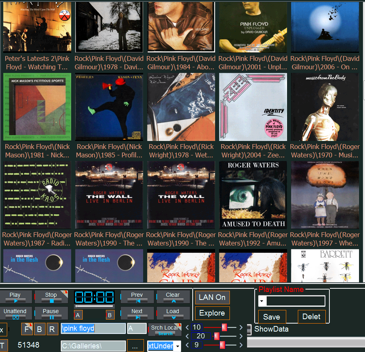Click the slider handle for value 9
Image resolution: width=365 pixels, height=352 pixels.
point(223,344)
